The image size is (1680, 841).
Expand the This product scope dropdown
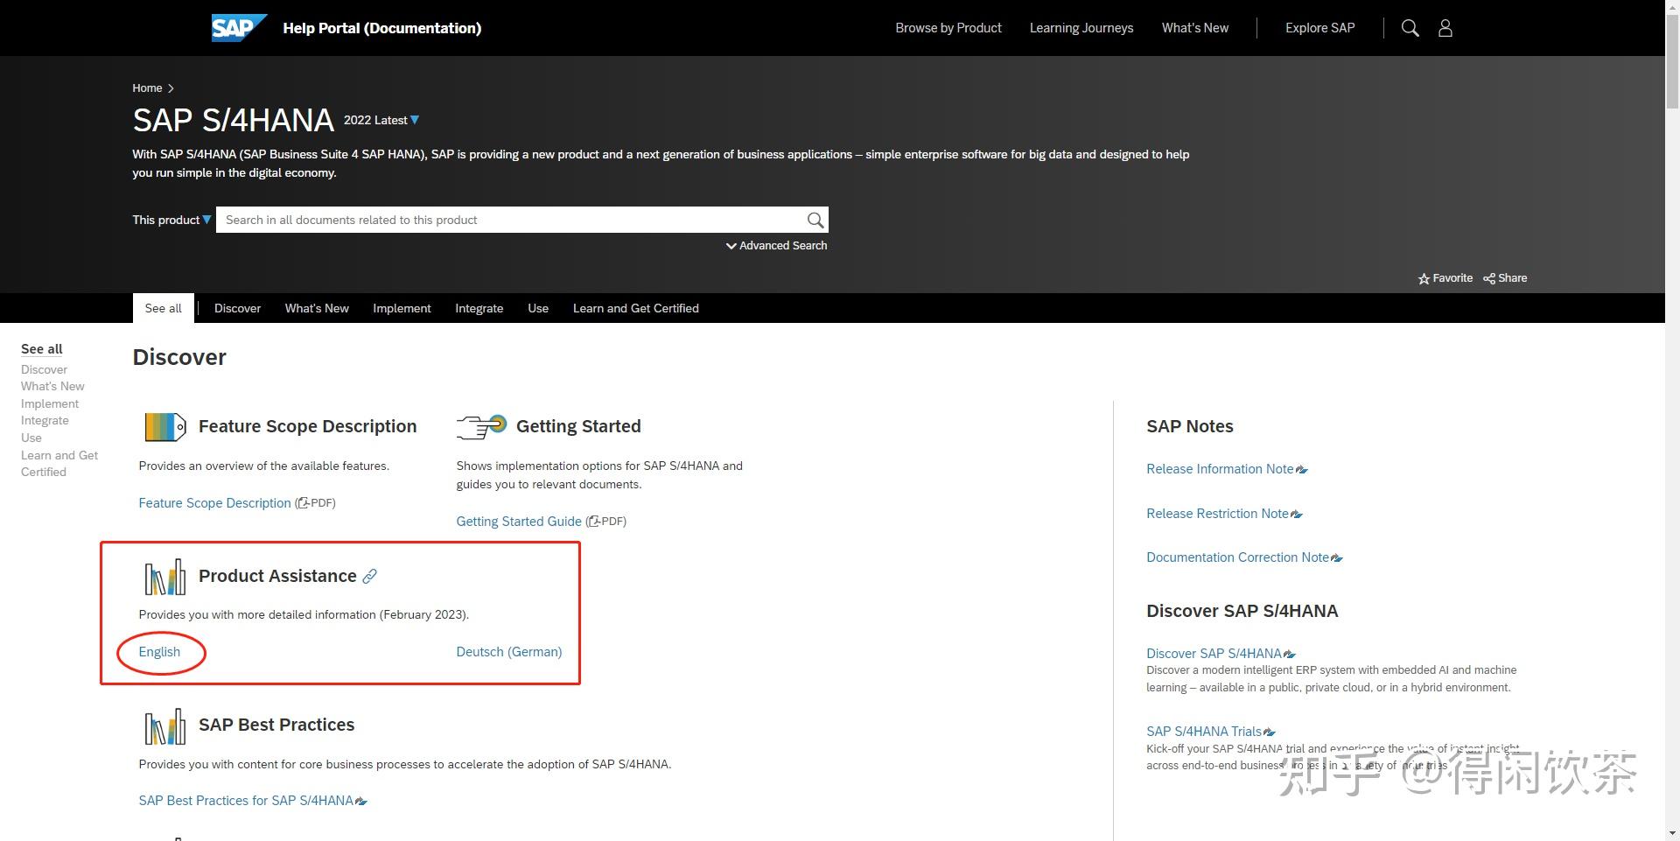tap(171, 220)
